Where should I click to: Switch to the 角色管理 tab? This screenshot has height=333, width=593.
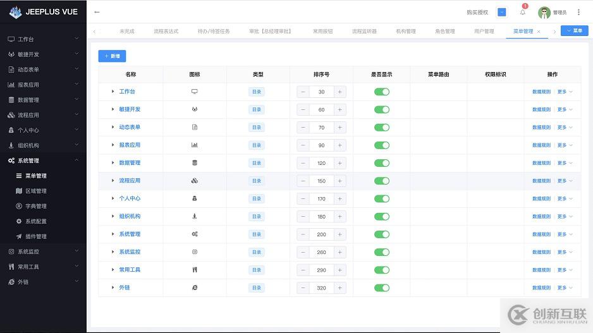click(x=444, y=31)
